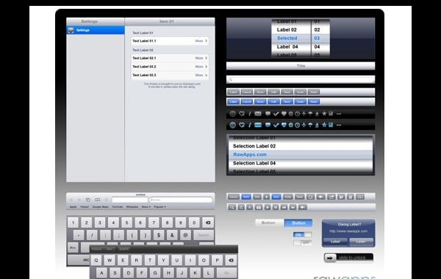
Task: Turn off the ON switch
Action: tap(302, 235)
